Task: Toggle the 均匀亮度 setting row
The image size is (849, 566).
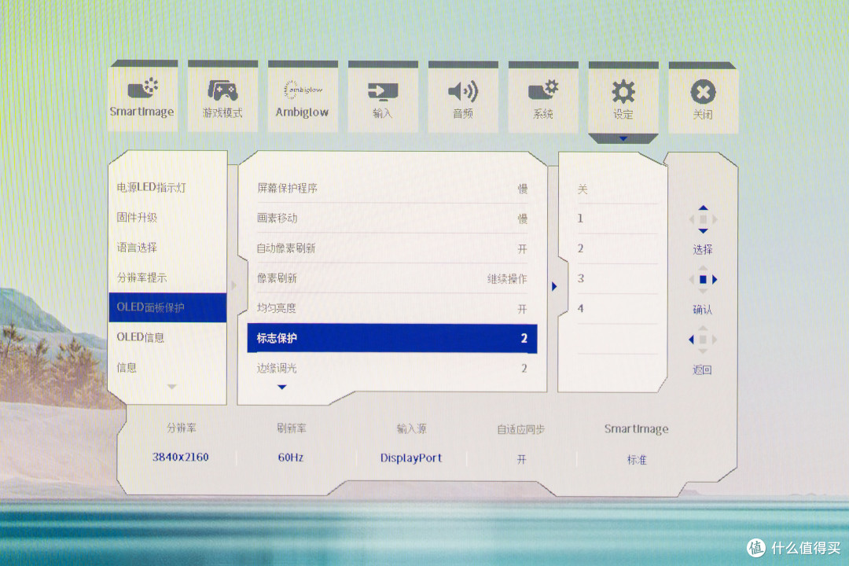Action: (392, 309)
